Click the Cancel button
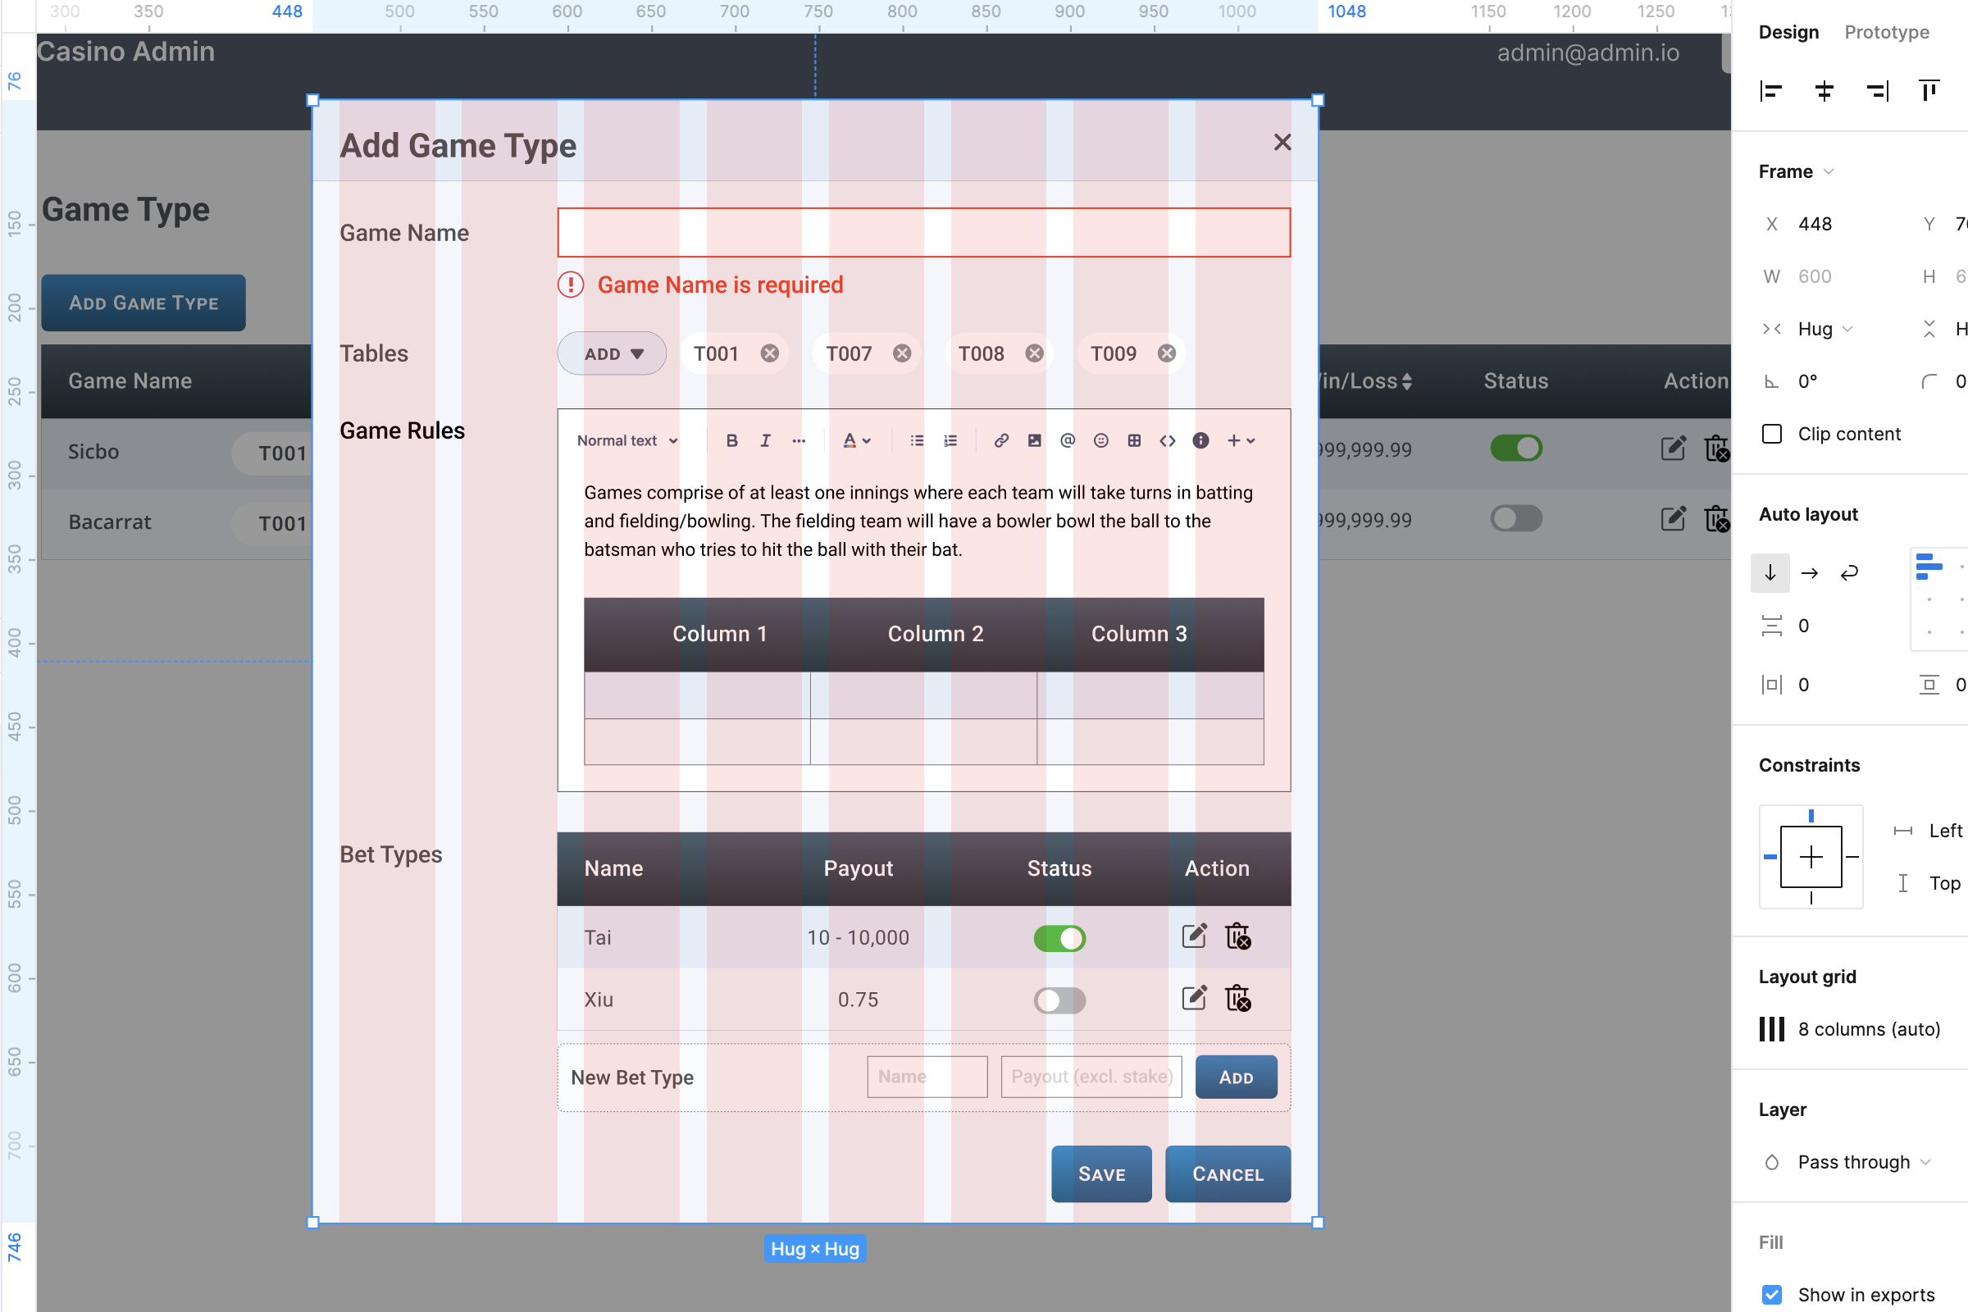Image resolution: width=1968 pixels, height=1312 pixels. coord(1227,1174)
